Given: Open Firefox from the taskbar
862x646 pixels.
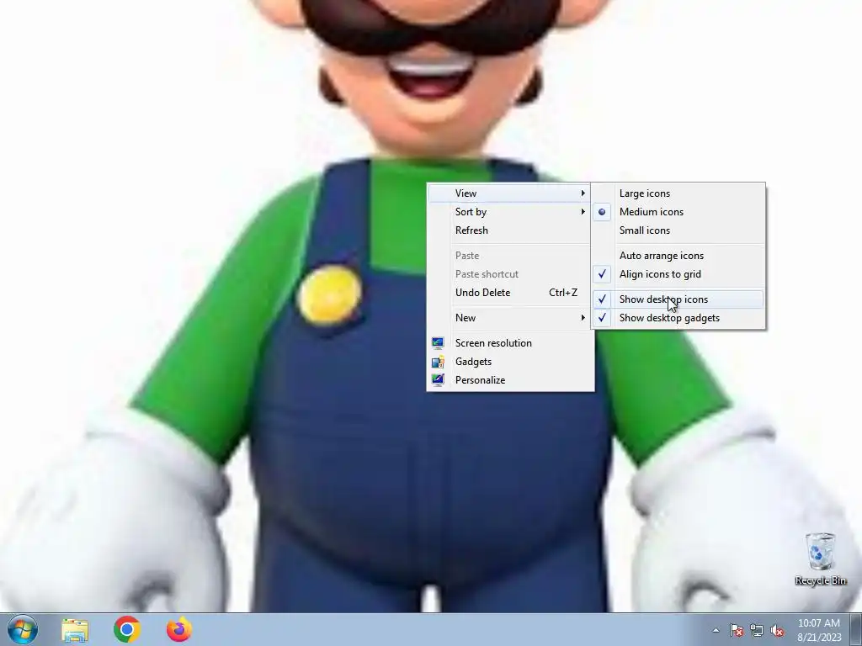Looking at the screenshot, I should pos(179,629).
